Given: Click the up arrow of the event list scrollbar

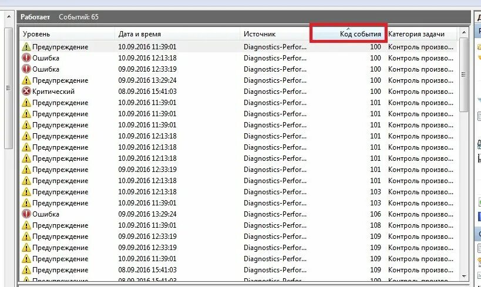Looking at the screenshot, I should tap(464, 32).
